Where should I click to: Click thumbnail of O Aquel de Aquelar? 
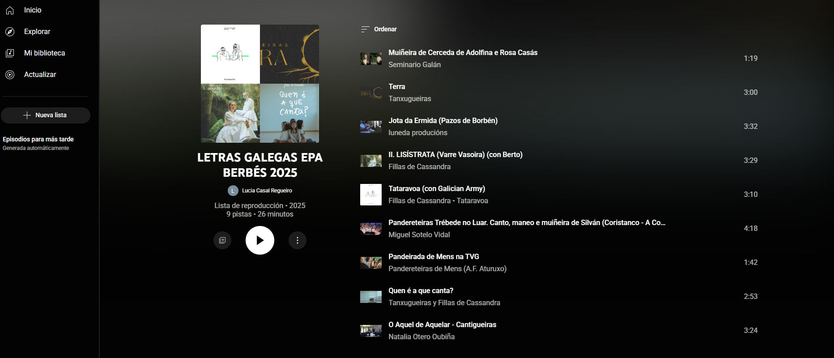(371, 331)
